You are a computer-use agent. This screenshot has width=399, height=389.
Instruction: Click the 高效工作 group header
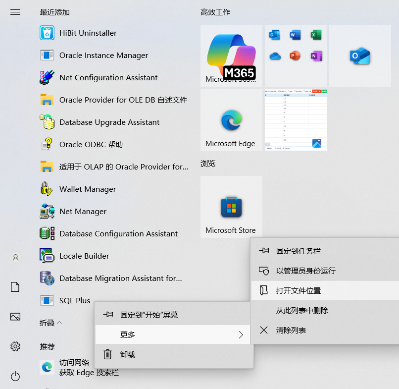[x=215, y=12]
